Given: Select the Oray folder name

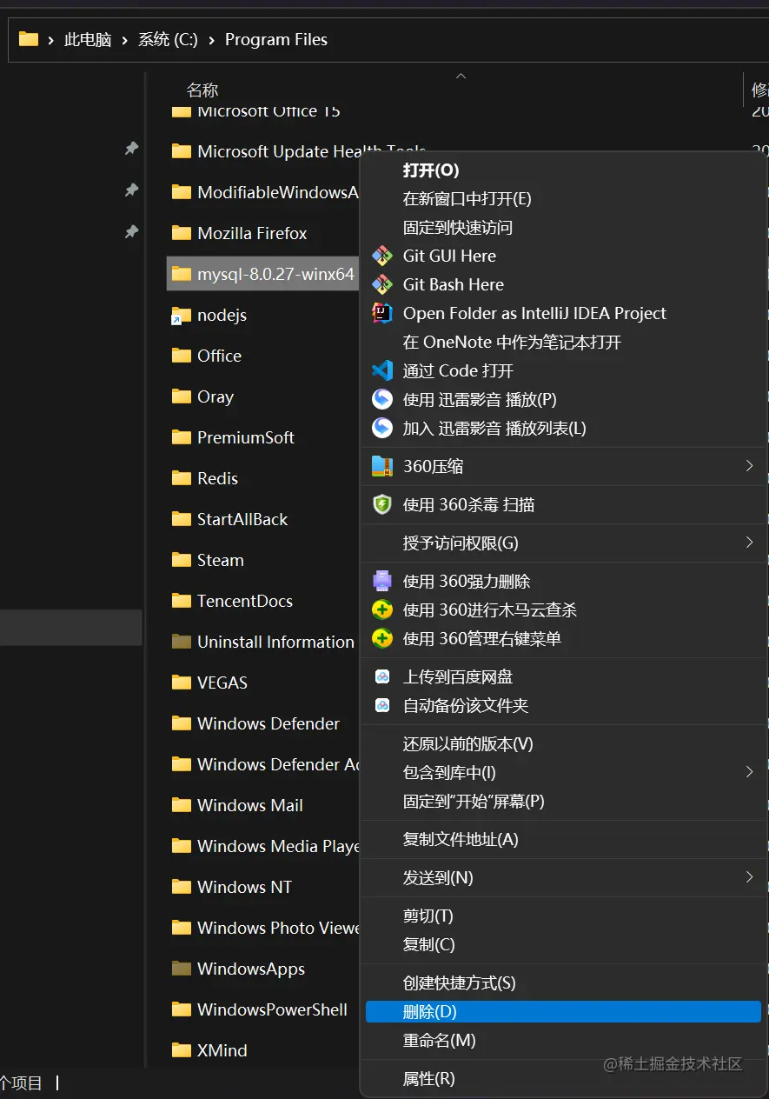Looking at the screenshot, I should (215, 396).
